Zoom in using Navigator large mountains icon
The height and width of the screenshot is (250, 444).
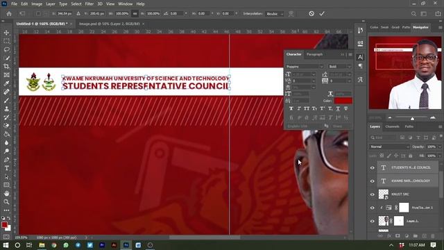(433, 117)
